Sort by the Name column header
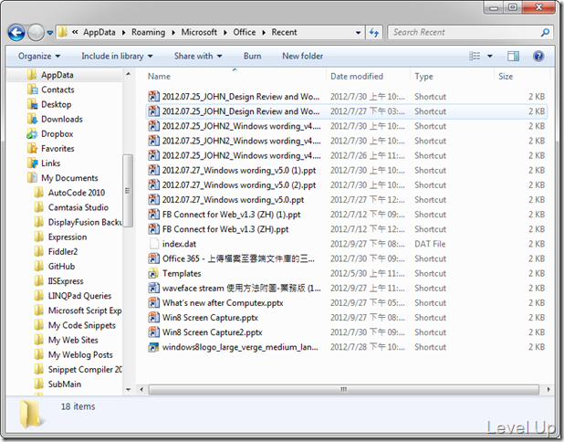This screenshot has width=564, height=442. click(x=236, y=77)
